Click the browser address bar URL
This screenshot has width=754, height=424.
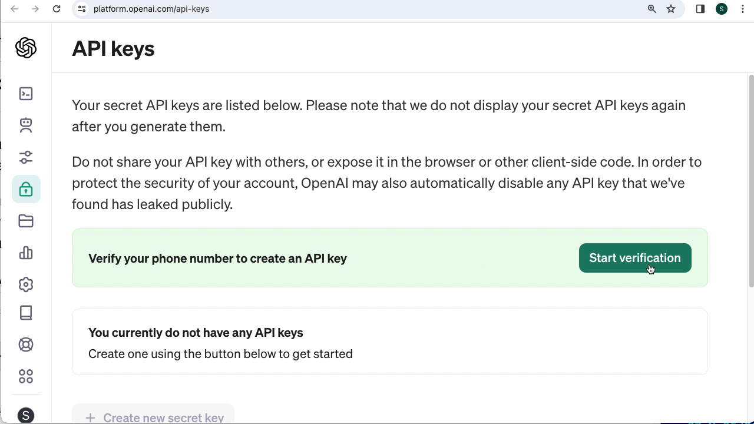(151, 9)
